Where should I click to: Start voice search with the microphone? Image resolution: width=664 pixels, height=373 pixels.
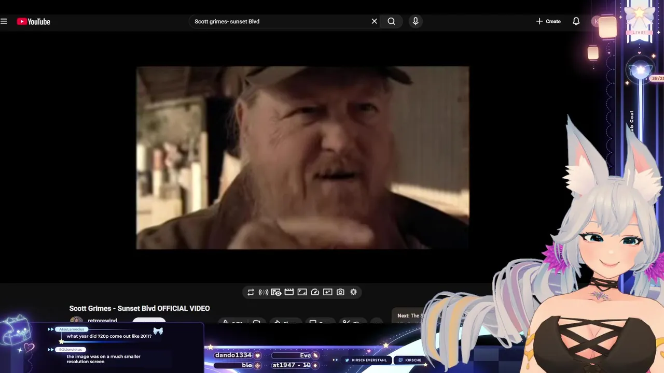click(415, 21)
